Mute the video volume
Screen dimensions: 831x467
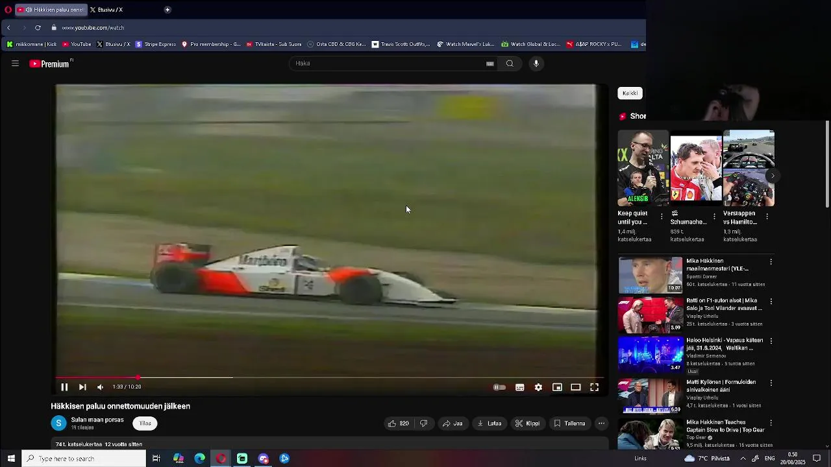click(100, 387)
